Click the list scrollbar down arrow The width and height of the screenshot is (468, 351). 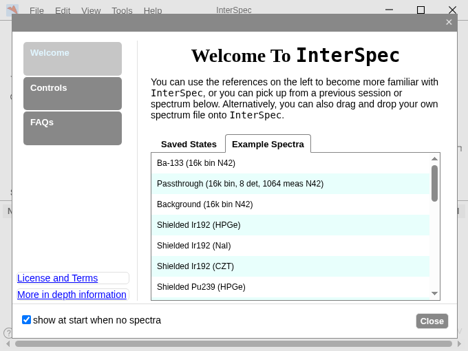434,294
